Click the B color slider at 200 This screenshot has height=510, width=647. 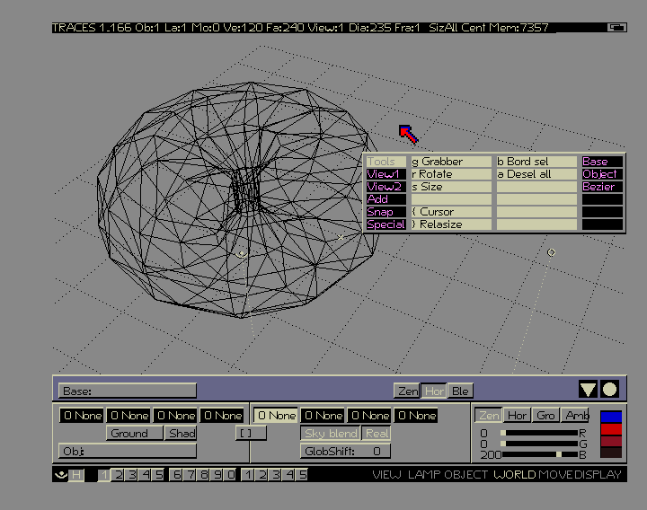(x=539, y=454)
